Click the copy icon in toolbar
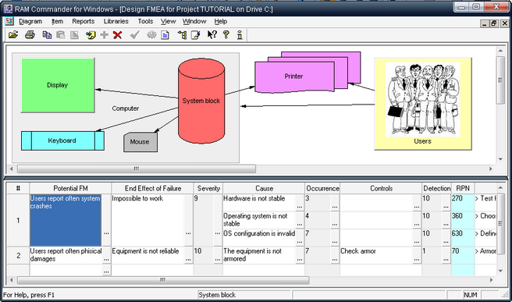The image size is (512, 302). pos(47,34)
